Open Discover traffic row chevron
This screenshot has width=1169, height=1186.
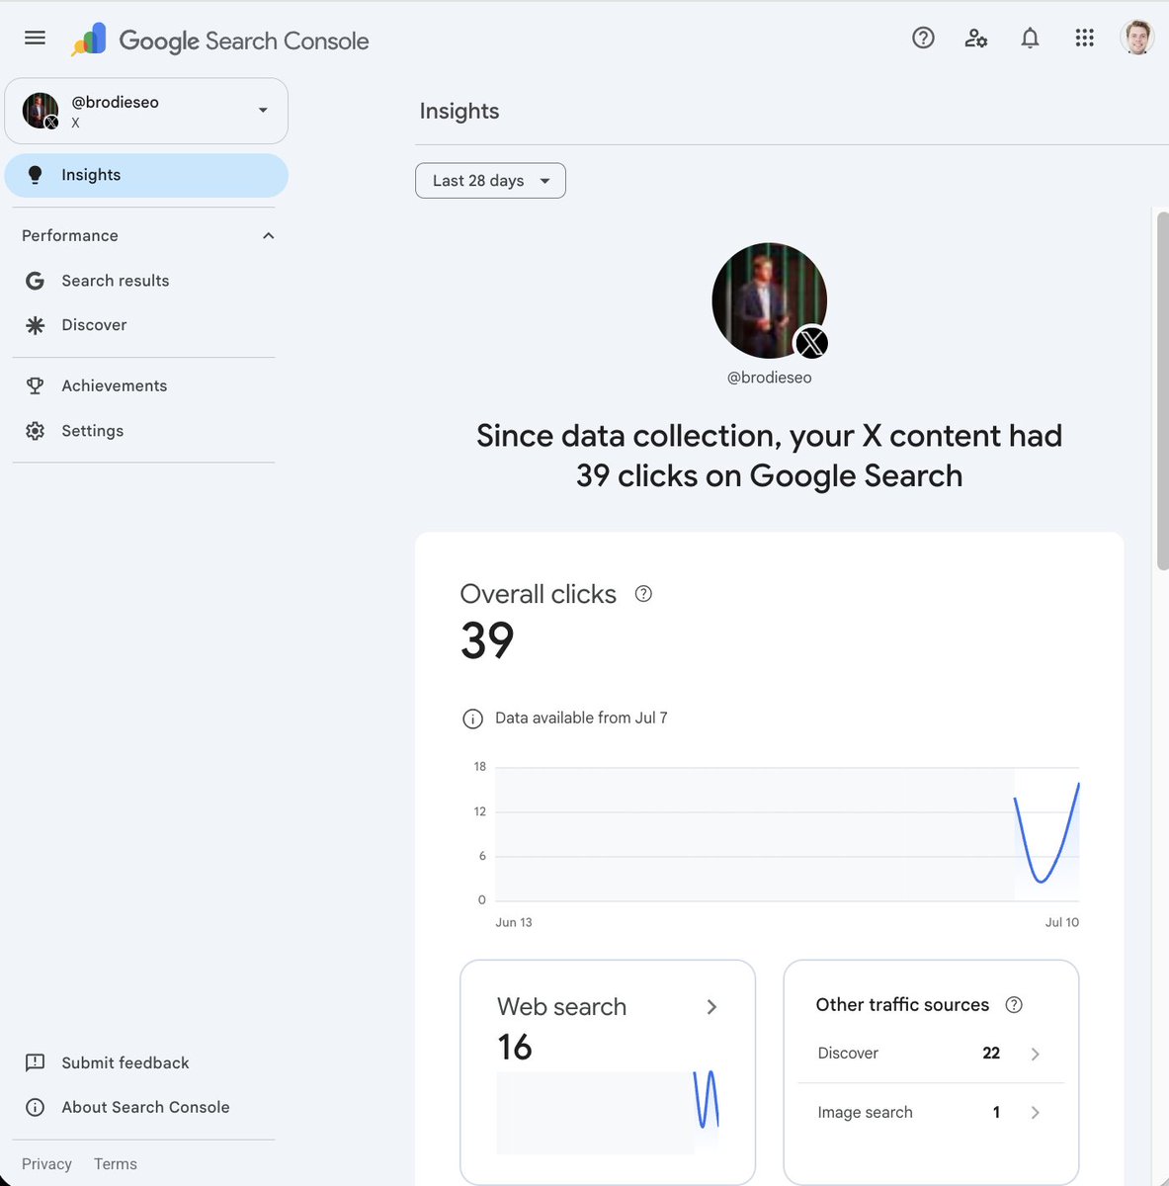pyautogui.click(x=1035, y=1054)
